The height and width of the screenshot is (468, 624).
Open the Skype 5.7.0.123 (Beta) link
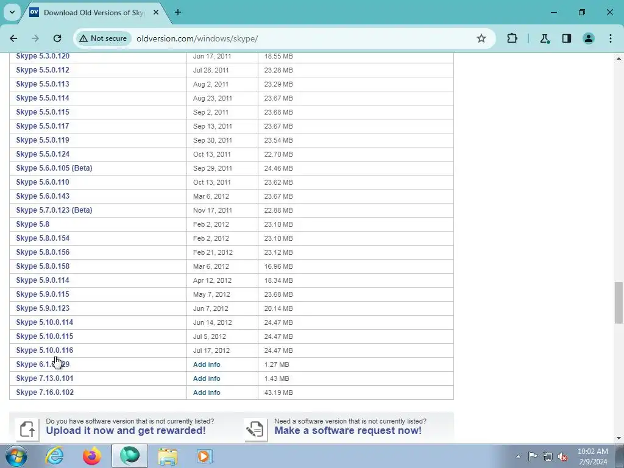pos(54,210)
